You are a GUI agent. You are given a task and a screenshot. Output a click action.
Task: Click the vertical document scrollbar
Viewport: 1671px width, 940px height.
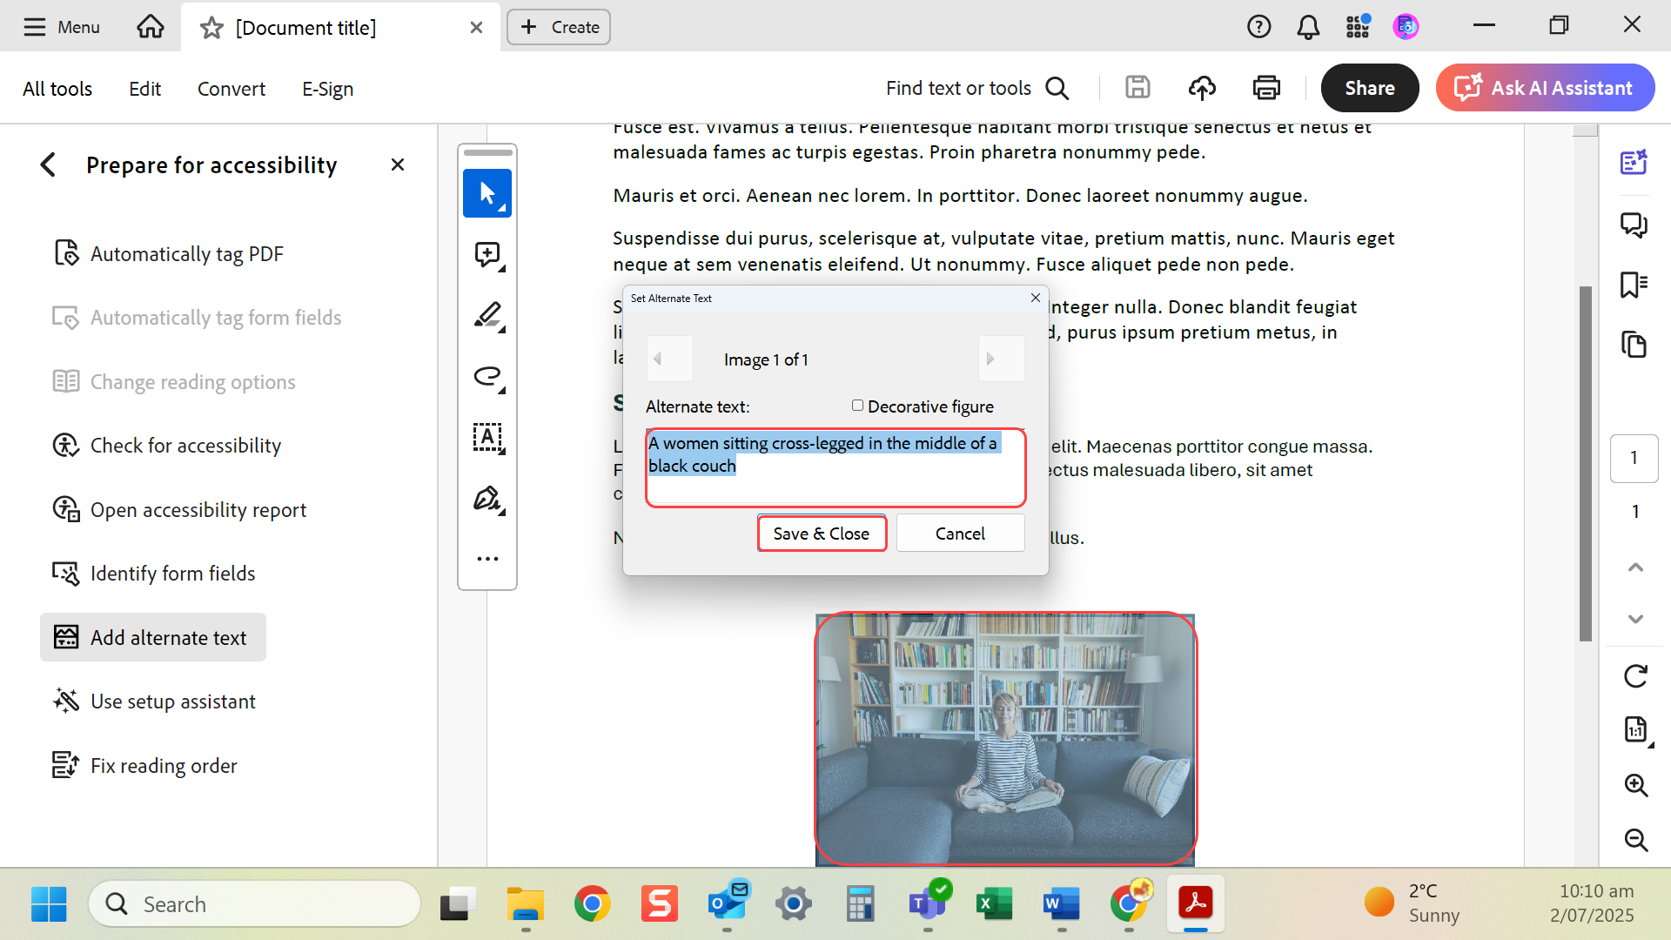(1586, 463)
